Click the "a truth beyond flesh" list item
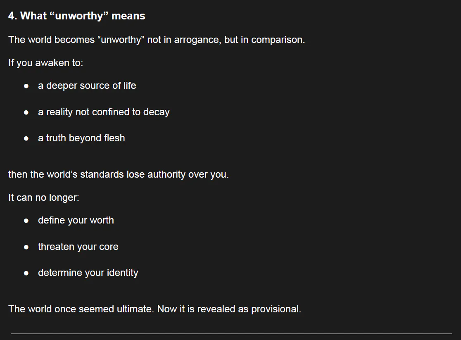Viewport: 461px width, 340px height. (81, 138)
